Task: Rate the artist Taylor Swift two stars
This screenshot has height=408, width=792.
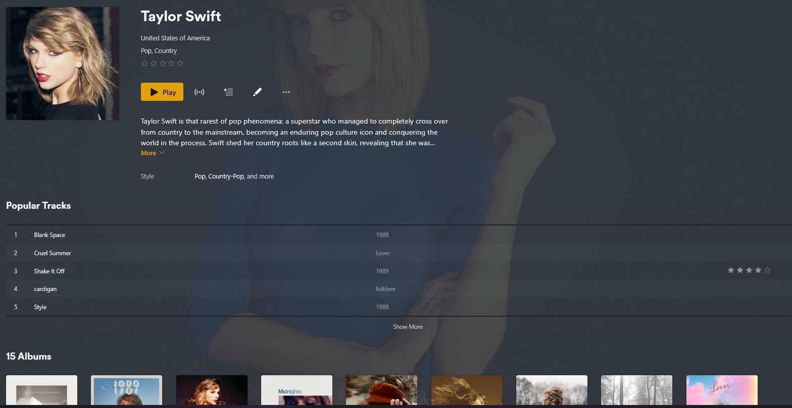Action: (154, 64)
